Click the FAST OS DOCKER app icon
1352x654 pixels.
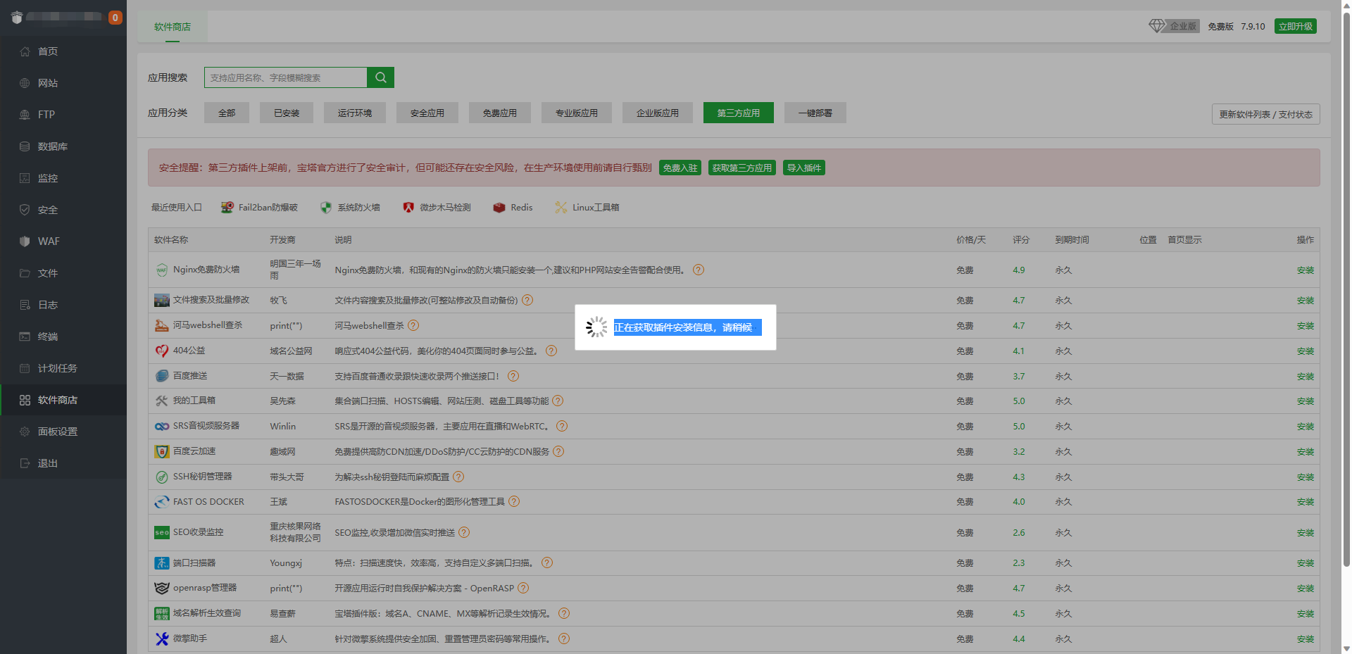click(x=162, y=502)
